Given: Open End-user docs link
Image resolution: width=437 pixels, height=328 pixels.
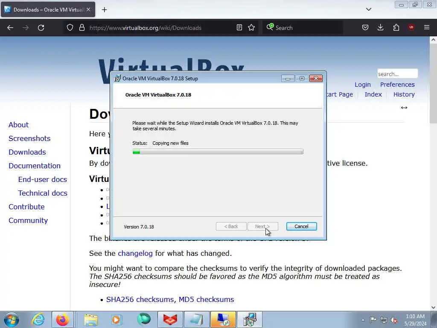Looking at the screenshot, I should pos(42,179).
